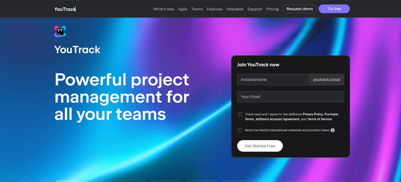Open the Support navigation item

tap(255, 9)
